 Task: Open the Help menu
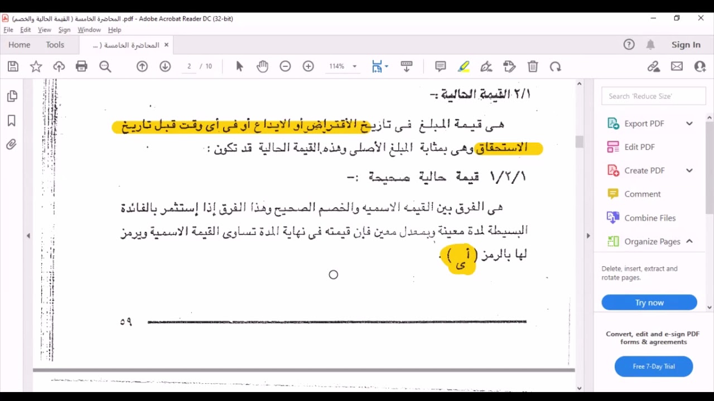pos(114,30)
